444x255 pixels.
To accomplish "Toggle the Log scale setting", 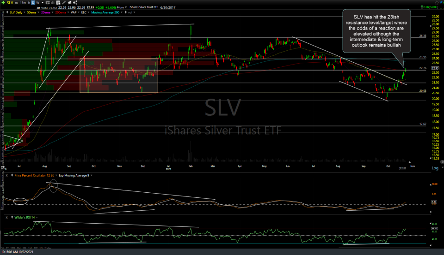I will [x=435, y=168].
